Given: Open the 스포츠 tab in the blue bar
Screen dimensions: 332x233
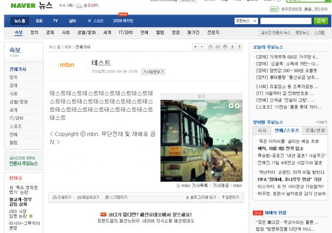Looking at the screenshot, I should coord(98,21).
